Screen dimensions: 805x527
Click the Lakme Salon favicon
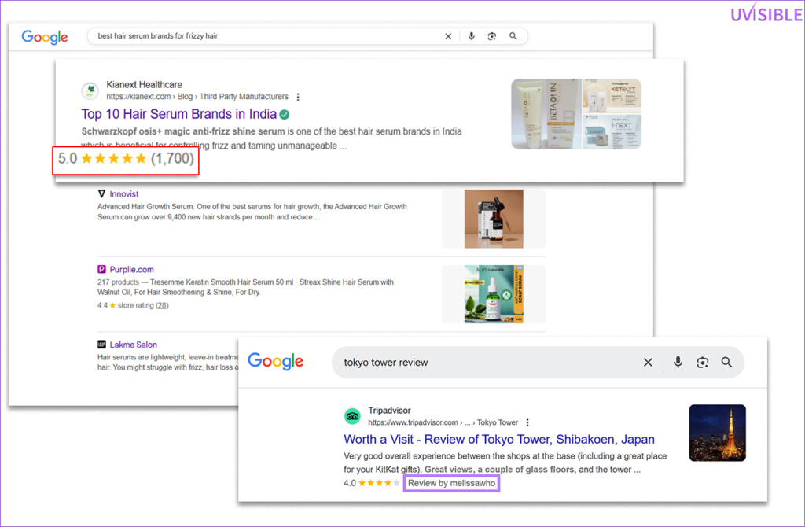point(101,345)
